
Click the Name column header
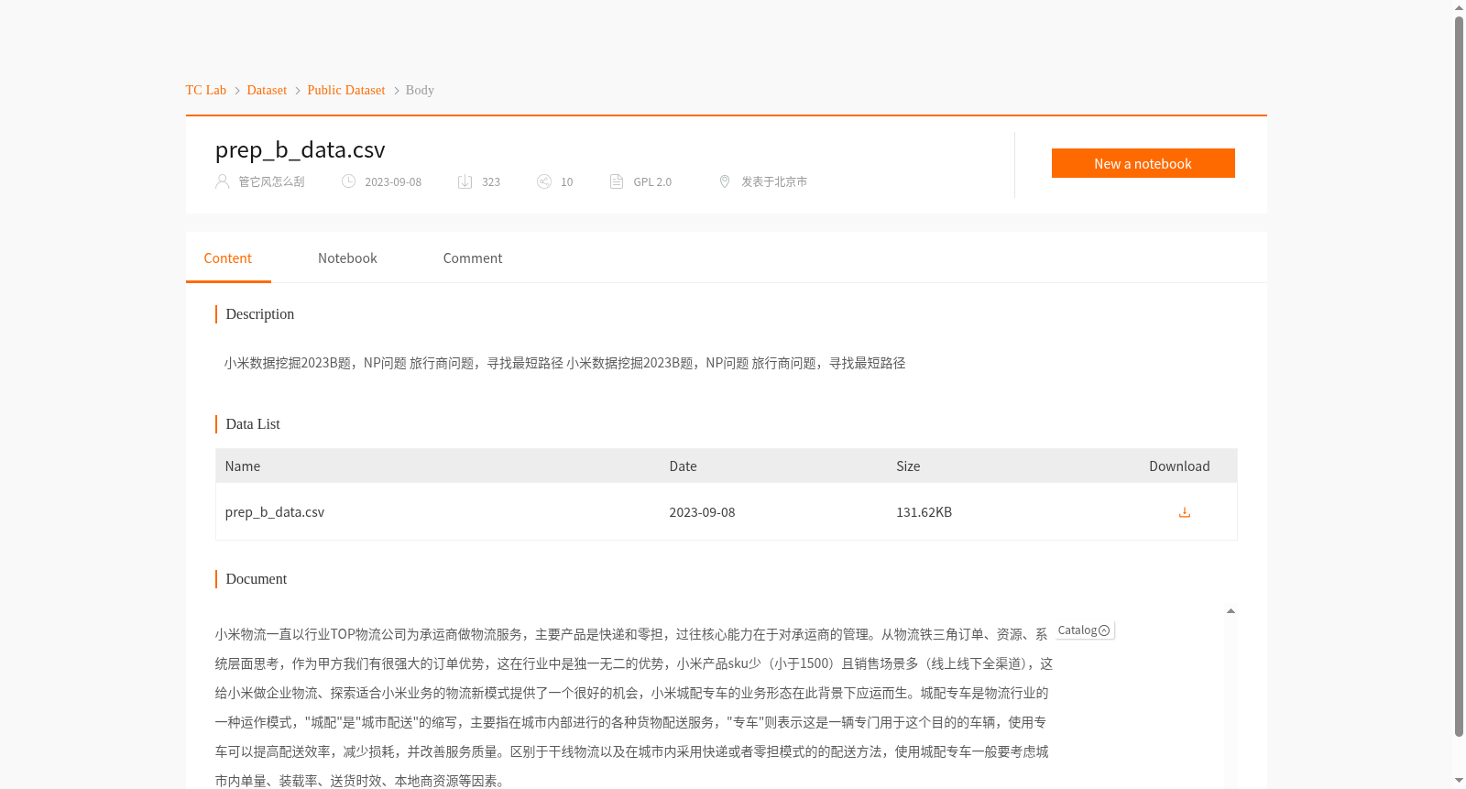pos(243,466)
